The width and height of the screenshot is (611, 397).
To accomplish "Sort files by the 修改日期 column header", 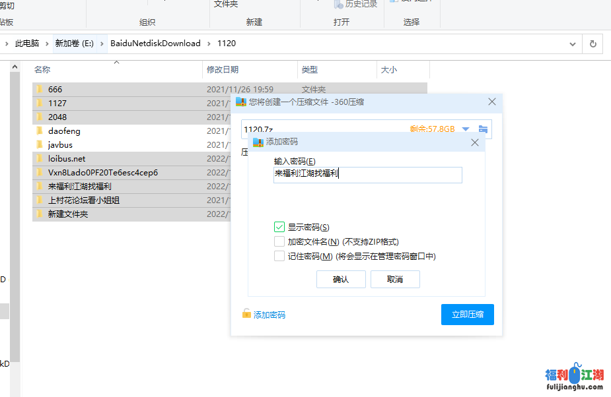I will [x=223, y=69].
